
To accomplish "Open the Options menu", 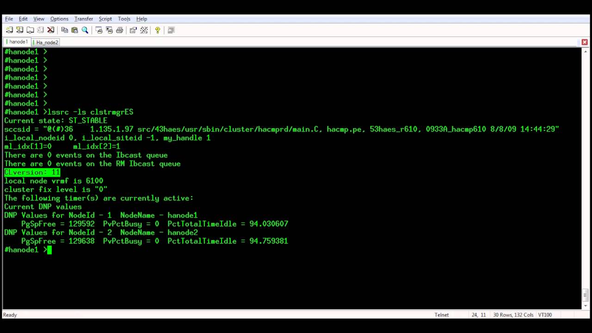I will (x=59, y=19).
